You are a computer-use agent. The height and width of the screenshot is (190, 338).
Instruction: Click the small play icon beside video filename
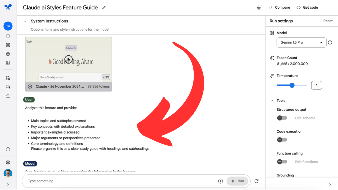[x=30, y=87]
